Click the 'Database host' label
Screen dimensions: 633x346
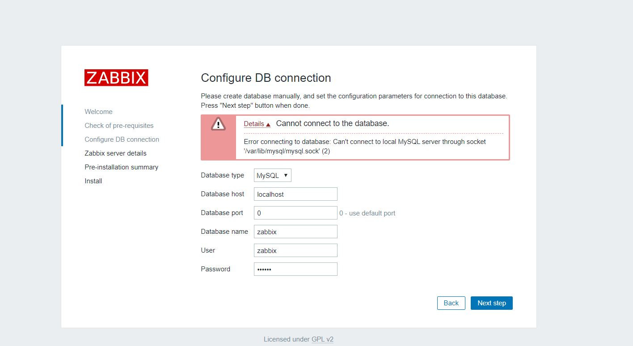pyautogui.click(x=222, y=194)
